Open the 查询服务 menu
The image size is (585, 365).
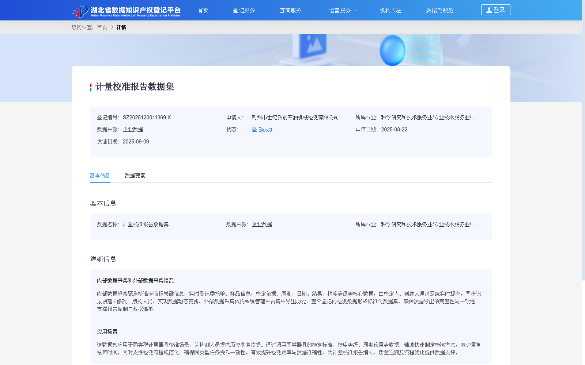tap(290, 10)
